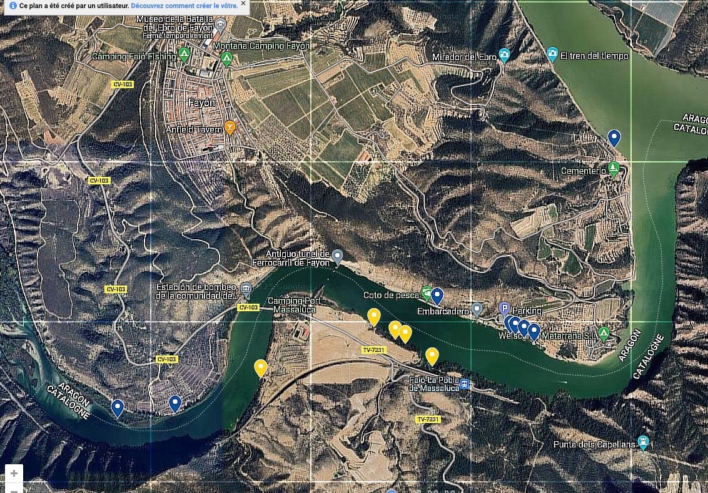Image resolution: width=708 pixels, height=493 pixels.
Task: Select the yellow pin beside the river bend
Action: (261, 368)
